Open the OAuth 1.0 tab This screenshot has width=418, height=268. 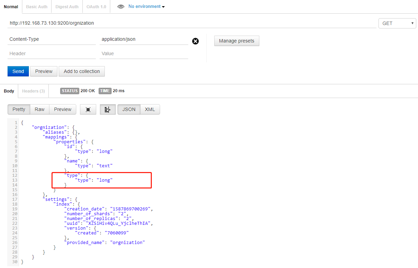click(x=96, y=7)
